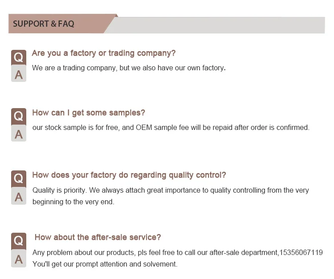Expand 'How about the after-sale service?' question

(x=98, y=237)
